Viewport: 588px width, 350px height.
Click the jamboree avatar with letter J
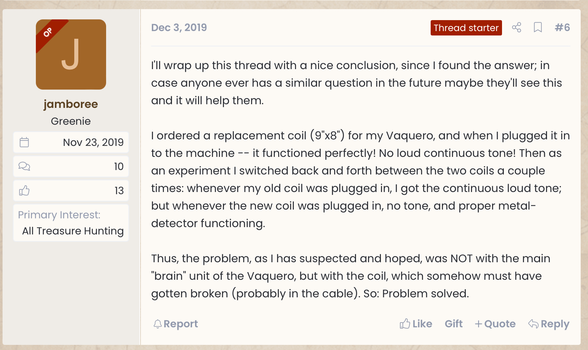click(x=71, y=54)
